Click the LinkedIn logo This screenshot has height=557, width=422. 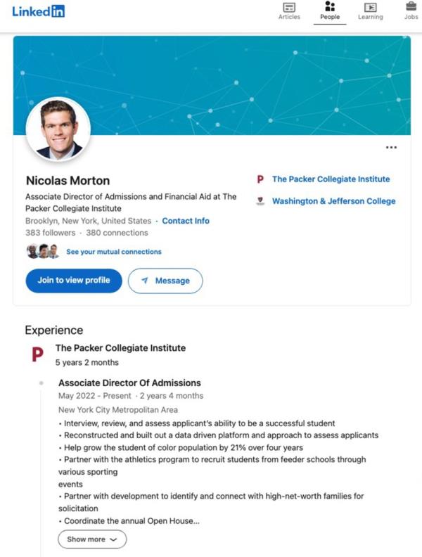[39, 11]
